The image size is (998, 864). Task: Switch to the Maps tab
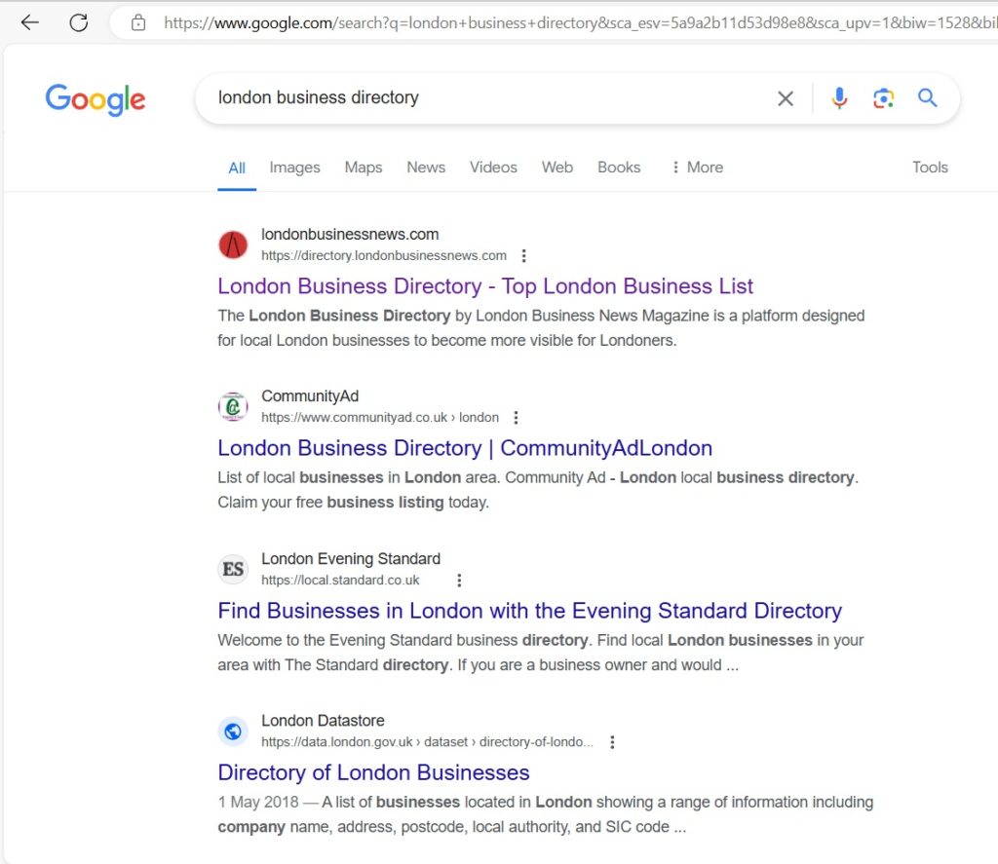363,168
